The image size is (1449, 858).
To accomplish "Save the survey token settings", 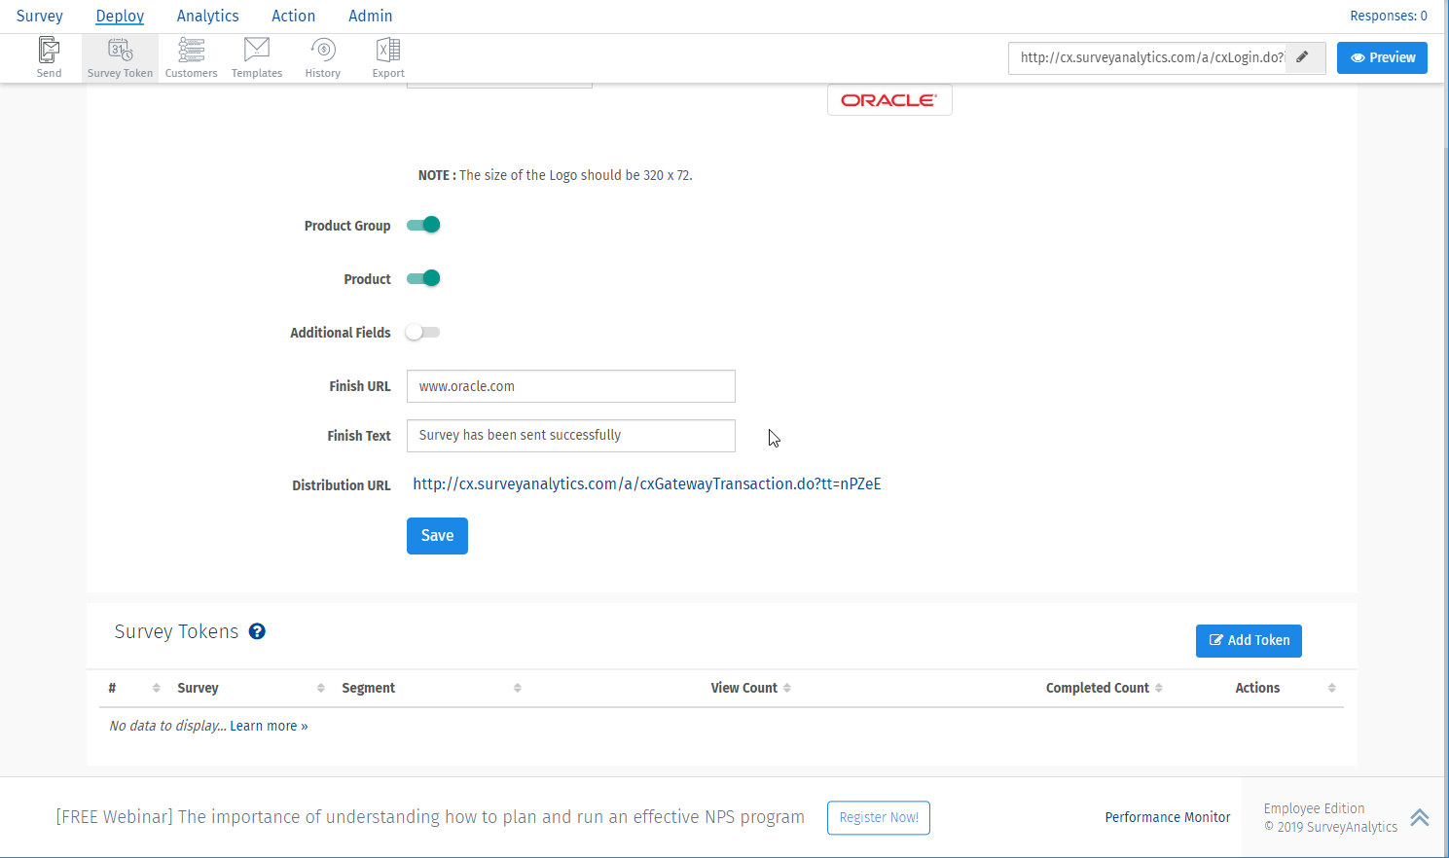I will click(x=437, y=535).
